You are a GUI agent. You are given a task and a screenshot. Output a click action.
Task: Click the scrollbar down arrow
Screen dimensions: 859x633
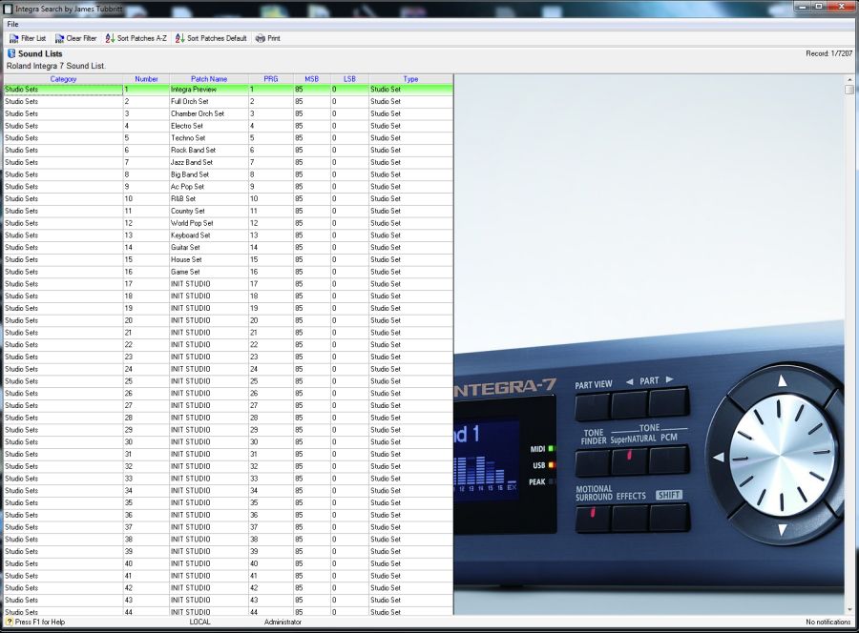coord(849,609)
